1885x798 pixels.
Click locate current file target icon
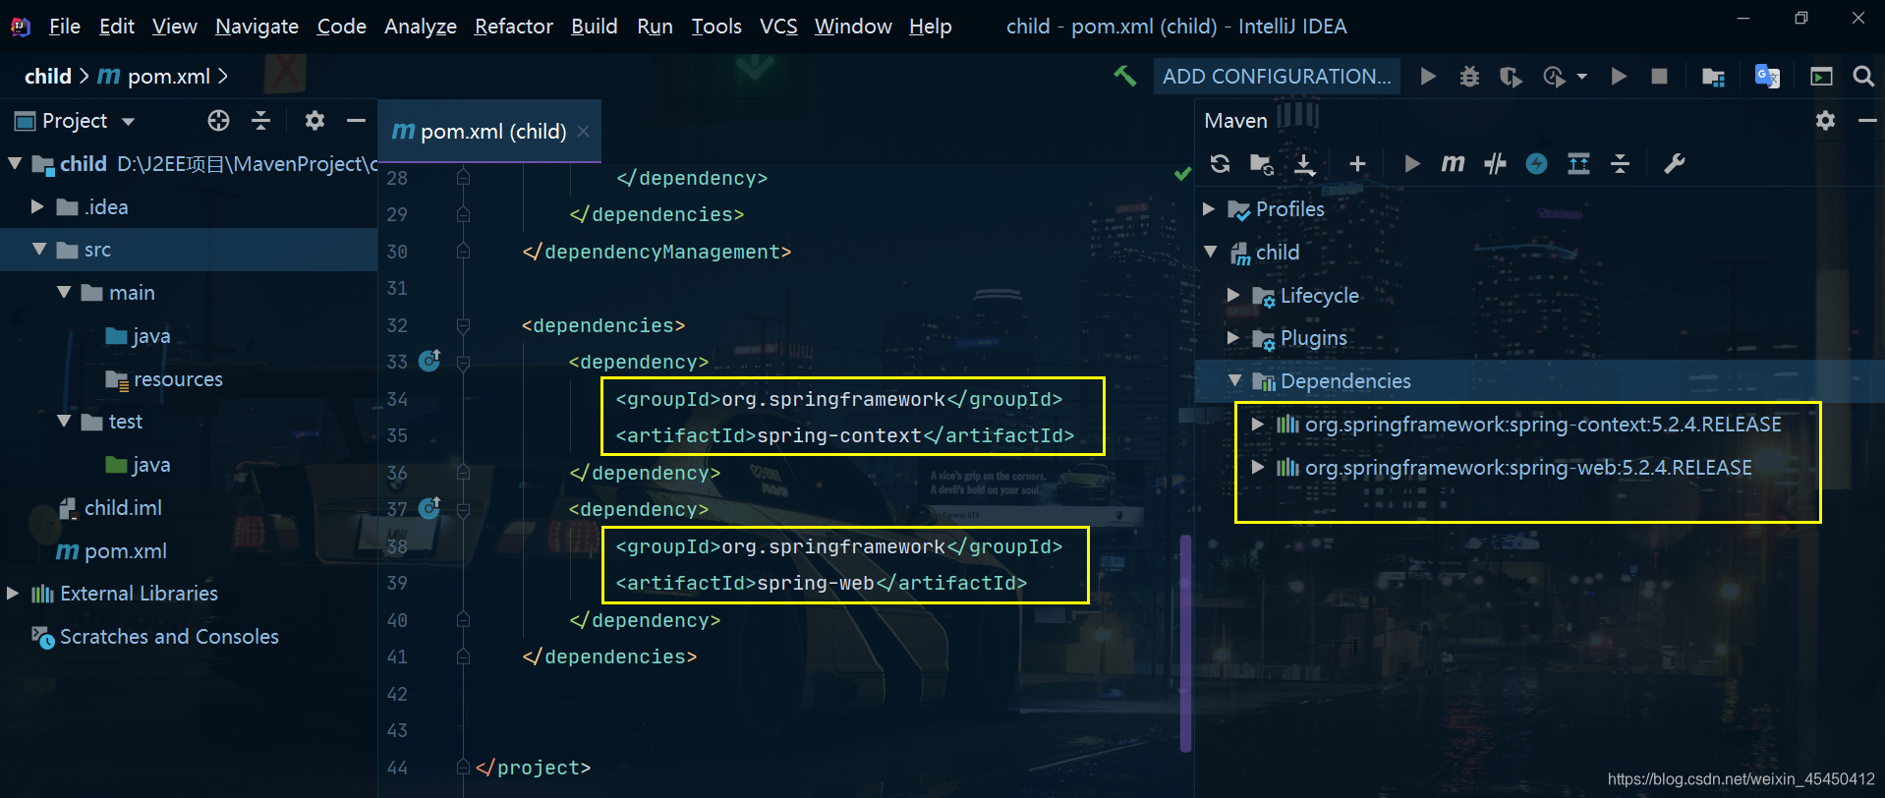(218, 120)
